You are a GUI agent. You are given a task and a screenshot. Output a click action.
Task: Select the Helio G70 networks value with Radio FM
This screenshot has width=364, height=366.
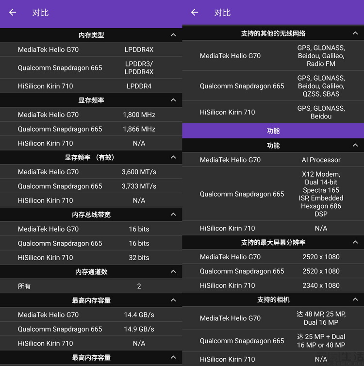pos(321,56)
